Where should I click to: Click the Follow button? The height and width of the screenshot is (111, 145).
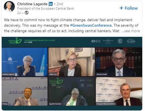point(129,8)
